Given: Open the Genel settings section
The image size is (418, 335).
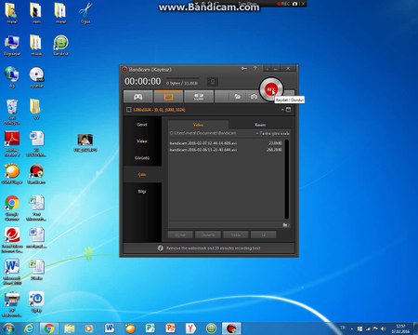Looking at the screenshot, I should 142,125.
